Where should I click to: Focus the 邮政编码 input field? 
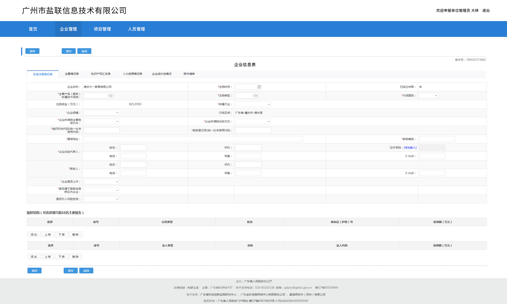point(437,139)
